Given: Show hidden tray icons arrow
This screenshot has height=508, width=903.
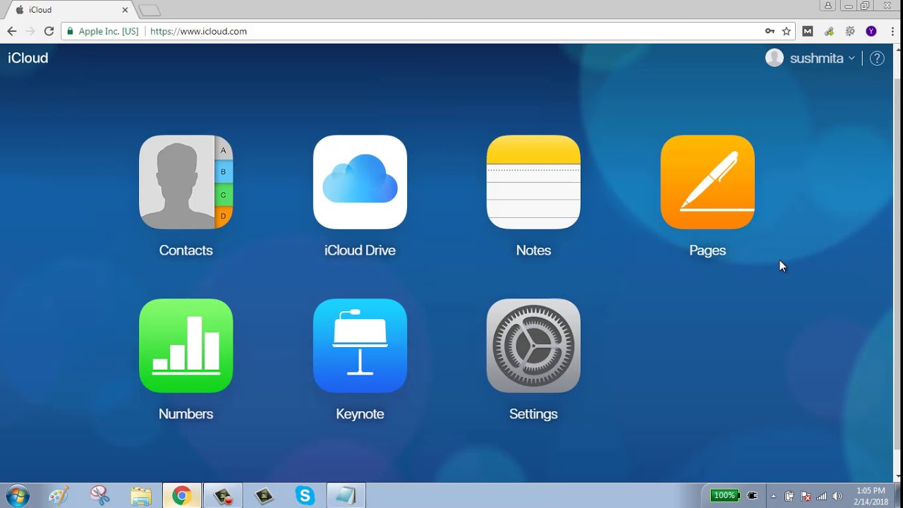Looking at the screenshot, I should click(773, 496).
